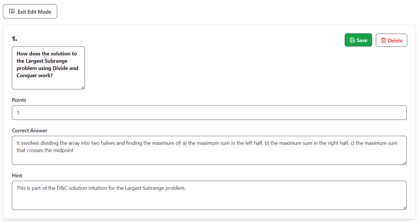Place cursor on "D&C" in the hint
420x222 pixels.
pos(62,188)
